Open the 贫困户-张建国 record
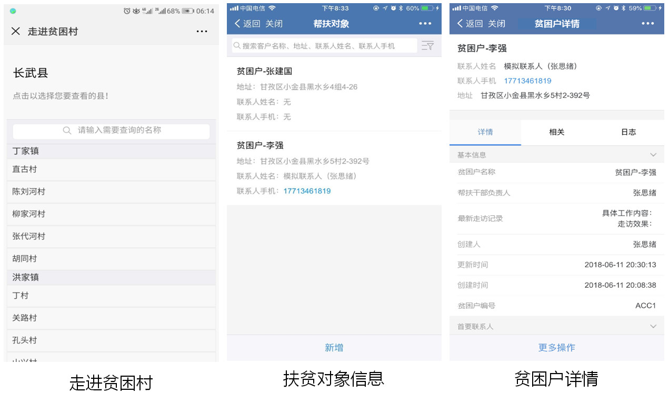This screenshot has width=669, height=393. point(334,94)
